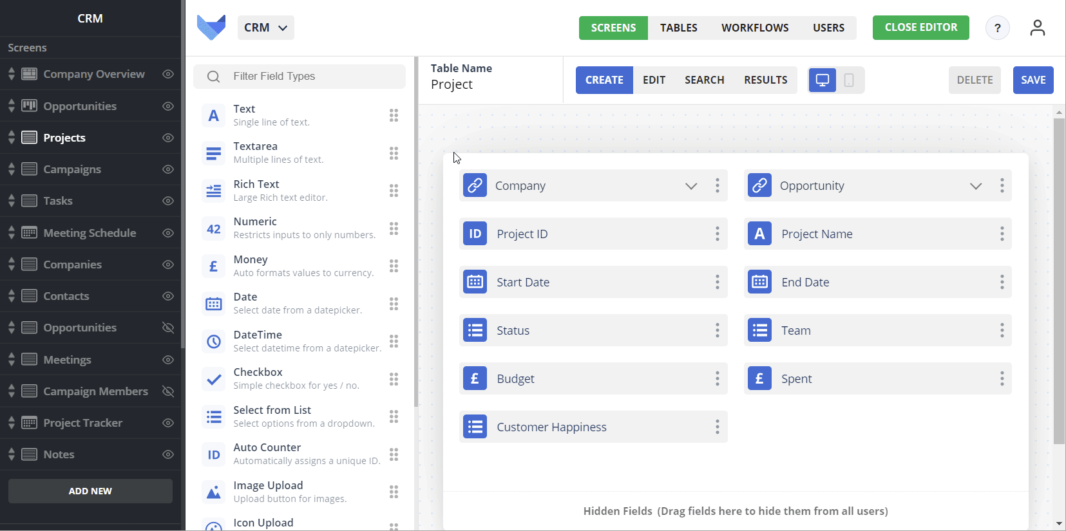Click the Save button
The image size is (1066, 531).
[1033, 80]
